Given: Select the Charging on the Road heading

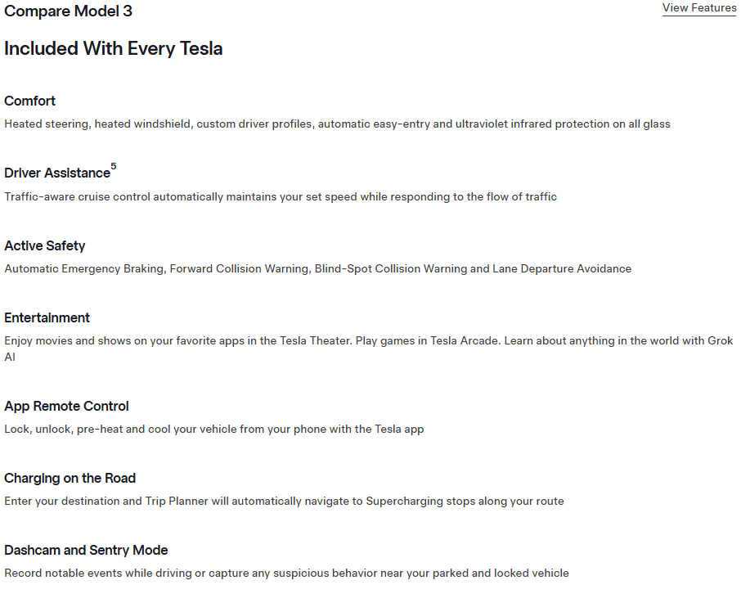Looking at the screenshot, I should click(x=70, y=479).
